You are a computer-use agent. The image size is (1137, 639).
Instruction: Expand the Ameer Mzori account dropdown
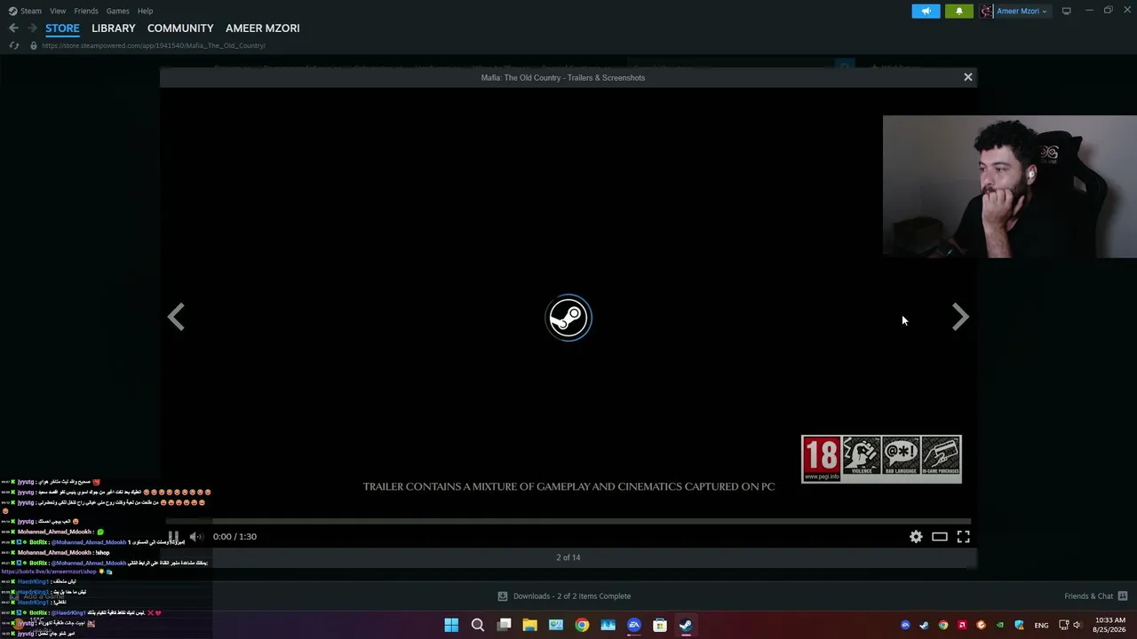coord(1014,11)
